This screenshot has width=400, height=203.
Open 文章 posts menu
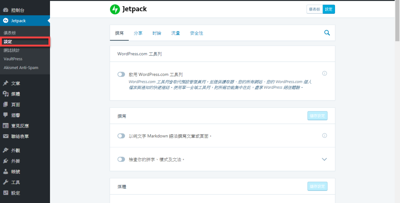tap(25, 83)
